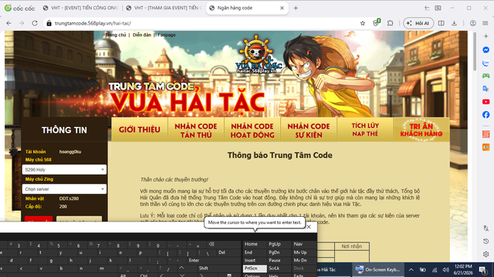This screenshot has height=277, width=494.
Task: Open the volume icon in system tray
Action: click(x=445, y=270)
